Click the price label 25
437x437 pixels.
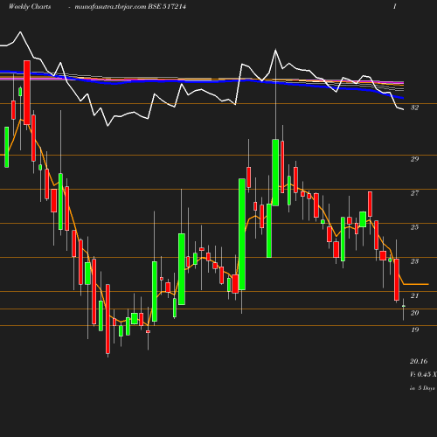(x=414, y=227)
